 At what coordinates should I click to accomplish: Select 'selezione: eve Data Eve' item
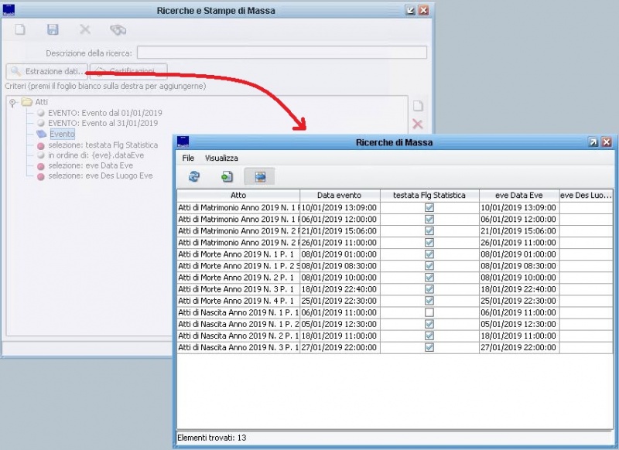click(91, 165)
